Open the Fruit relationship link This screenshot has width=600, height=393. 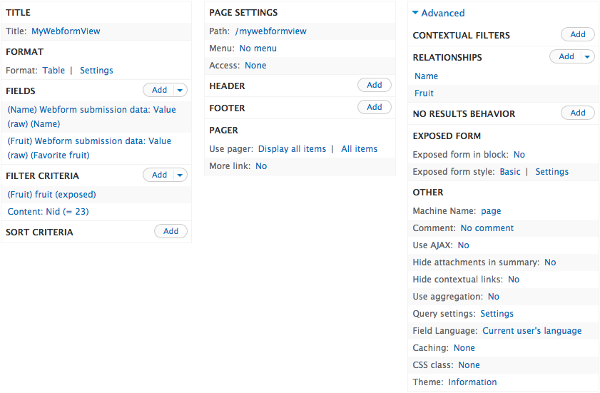coord(424,93)
